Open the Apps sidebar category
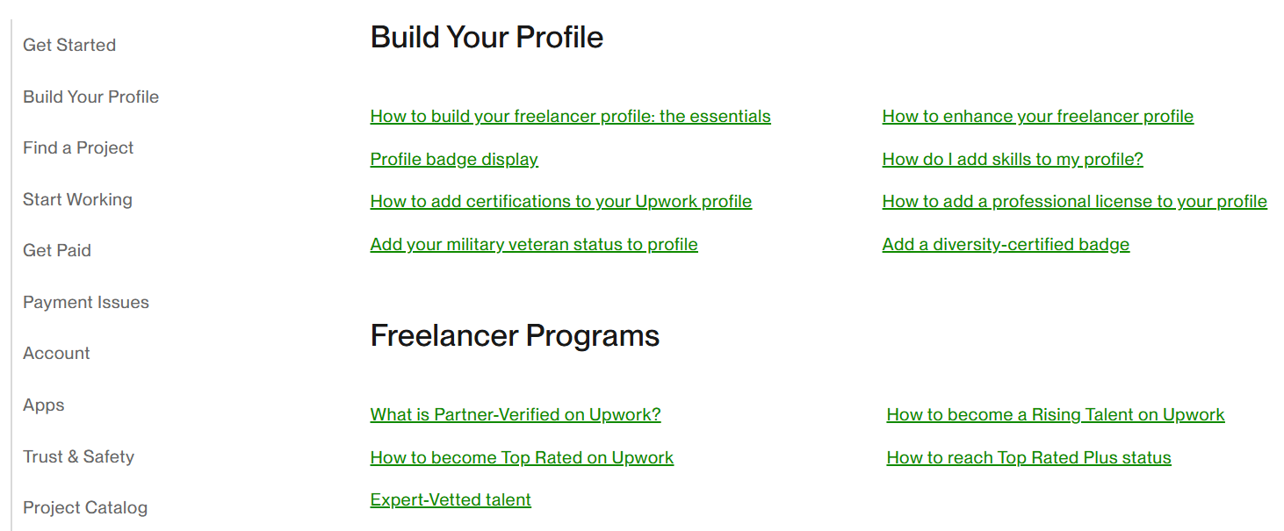The width and height of the screenshot is (1284, 531). [x=44, y=405]
